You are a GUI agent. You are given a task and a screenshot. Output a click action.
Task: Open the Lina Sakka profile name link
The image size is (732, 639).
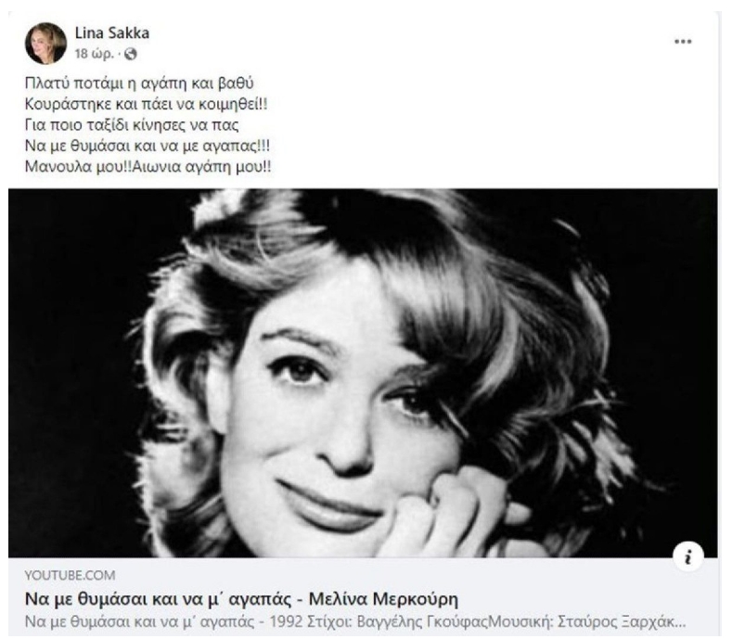(112, 33)
